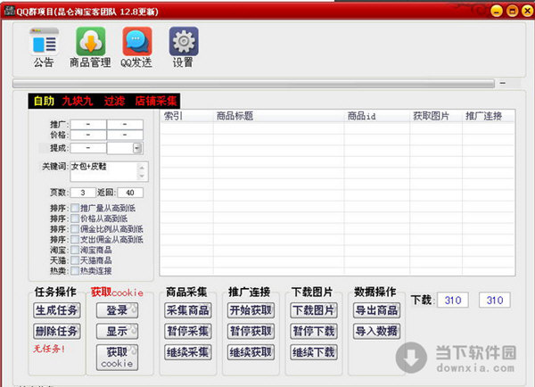Image resolution: width=535 pixels, height=387 pixels.
Task: Click the 下载图片 button
Action: pos(314,310)
